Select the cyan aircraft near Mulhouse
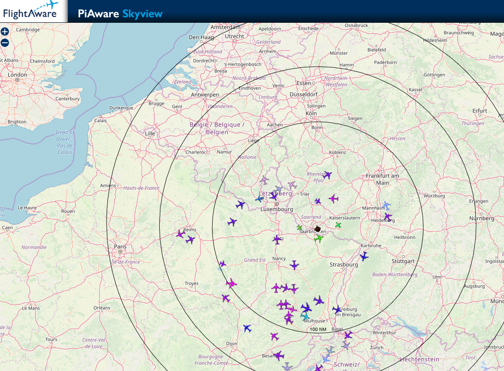This screenshot has height=371, width=504. tap(305, 316)
